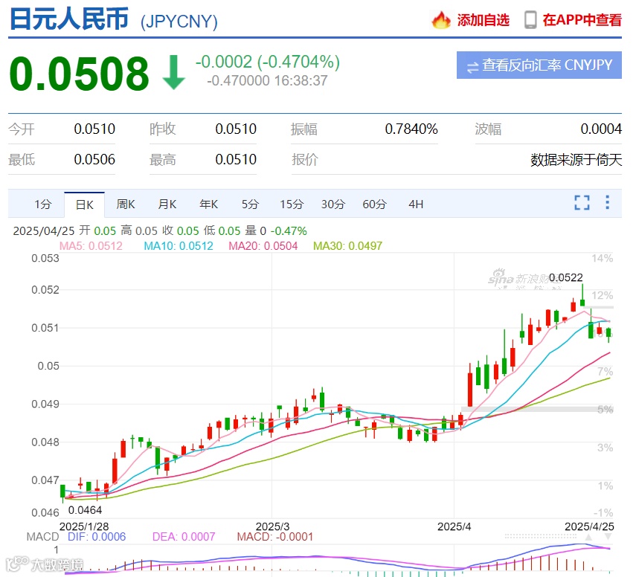Screen dimensions: 636x577
Task: Add JPYCNY to watchlist via 添加自选
Action: pyautogui.click(x=483, y=20)
